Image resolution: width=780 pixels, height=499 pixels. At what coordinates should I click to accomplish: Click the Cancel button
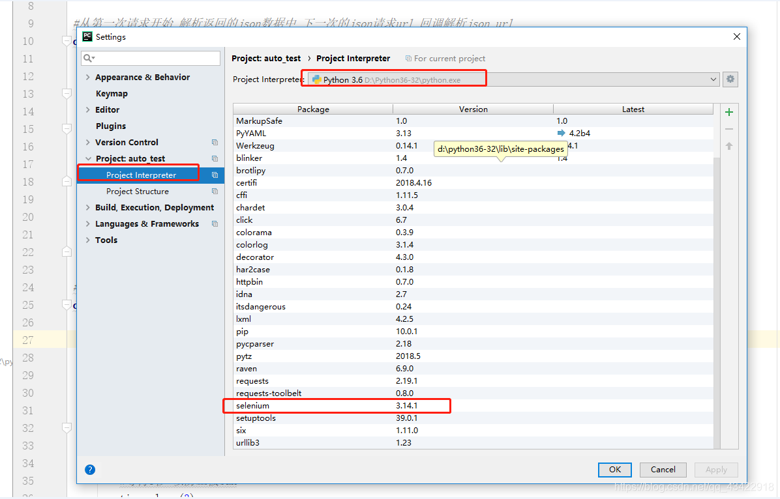(x=663, y=470)
